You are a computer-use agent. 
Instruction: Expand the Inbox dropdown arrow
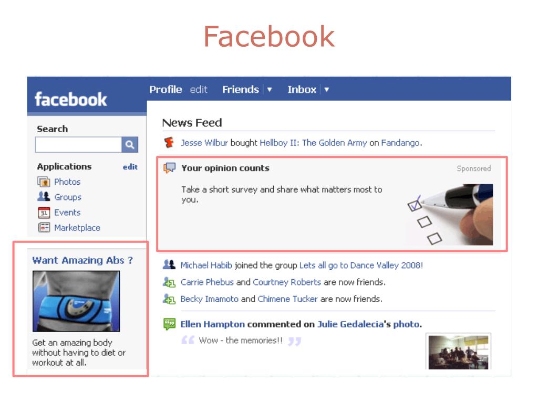coord(327,89)
